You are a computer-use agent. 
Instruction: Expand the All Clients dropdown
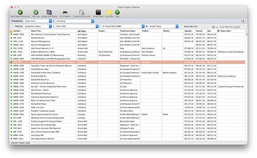coord(75,21)
